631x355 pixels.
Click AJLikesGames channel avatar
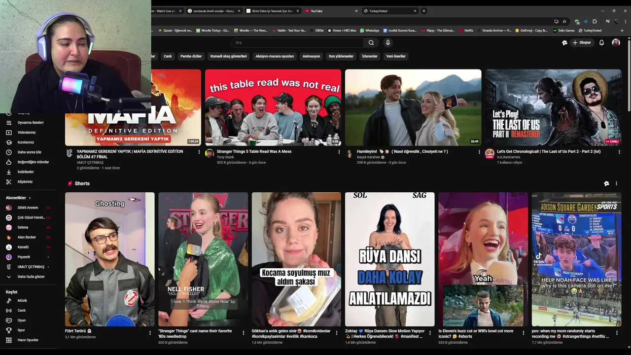490,153
